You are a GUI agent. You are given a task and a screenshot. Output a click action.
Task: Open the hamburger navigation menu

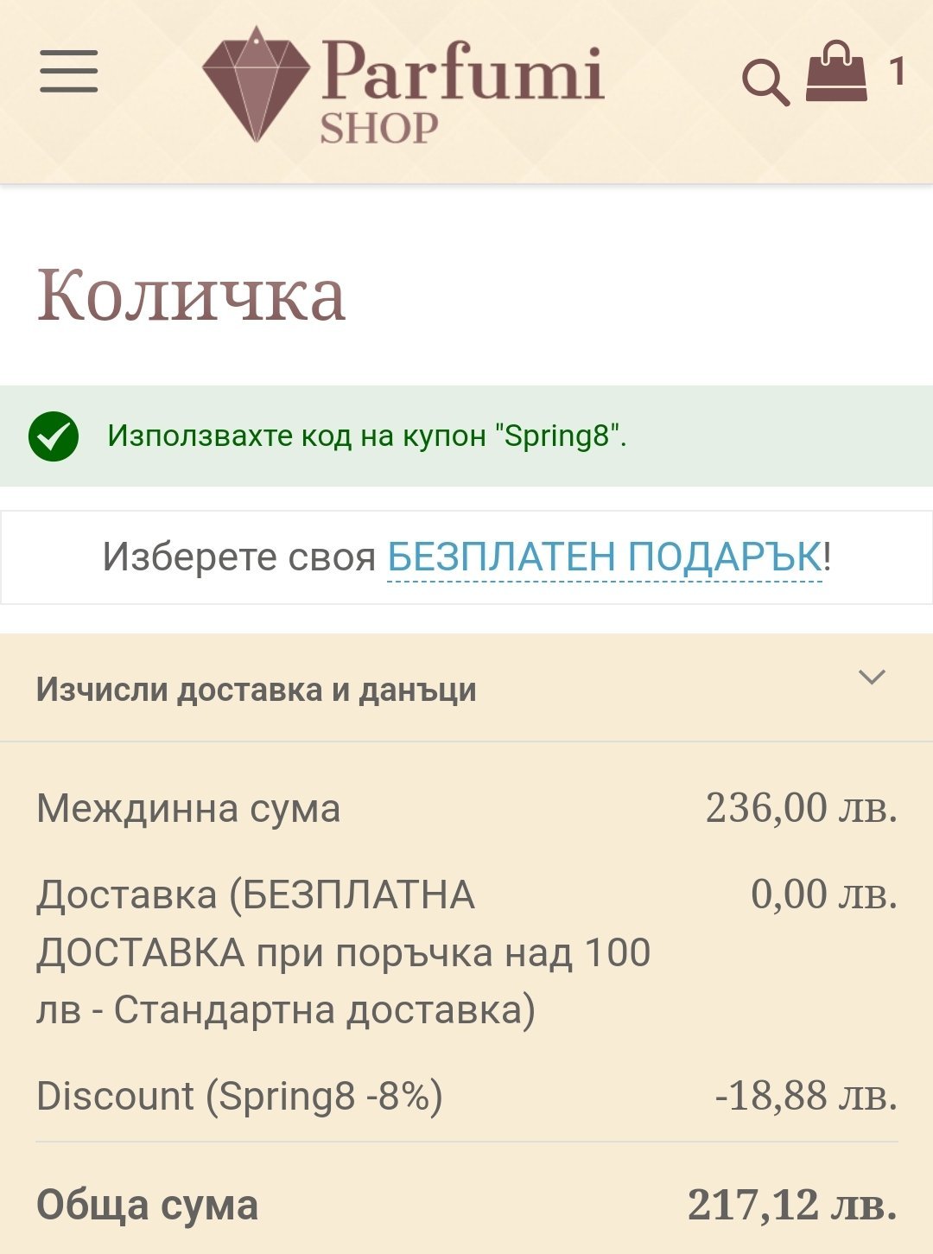[68, 71]
